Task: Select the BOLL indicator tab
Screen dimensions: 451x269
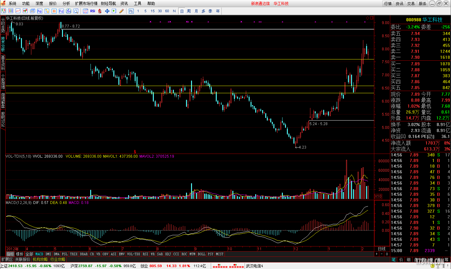Action: 202,254
